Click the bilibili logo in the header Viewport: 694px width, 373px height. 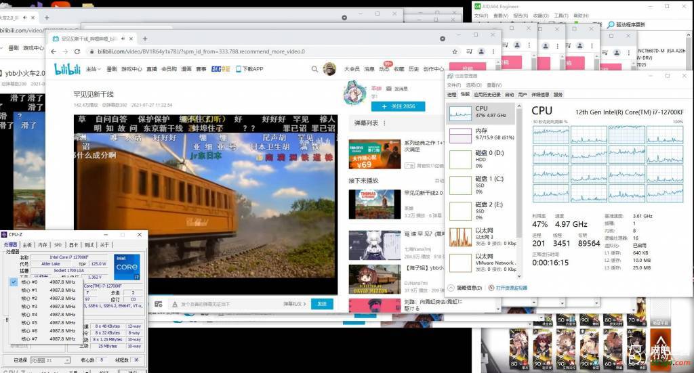67,68
